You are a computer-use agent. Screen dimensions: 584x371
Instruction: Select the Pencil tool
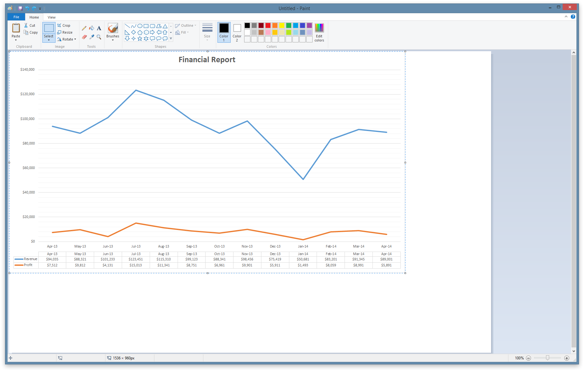84,28
